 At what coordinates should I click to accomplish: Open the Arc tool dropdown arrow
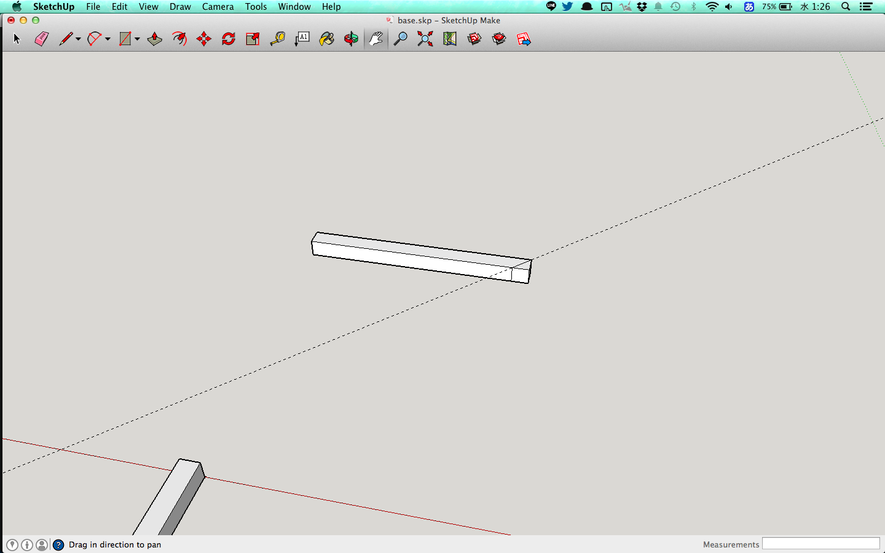(x=108, y=39)
